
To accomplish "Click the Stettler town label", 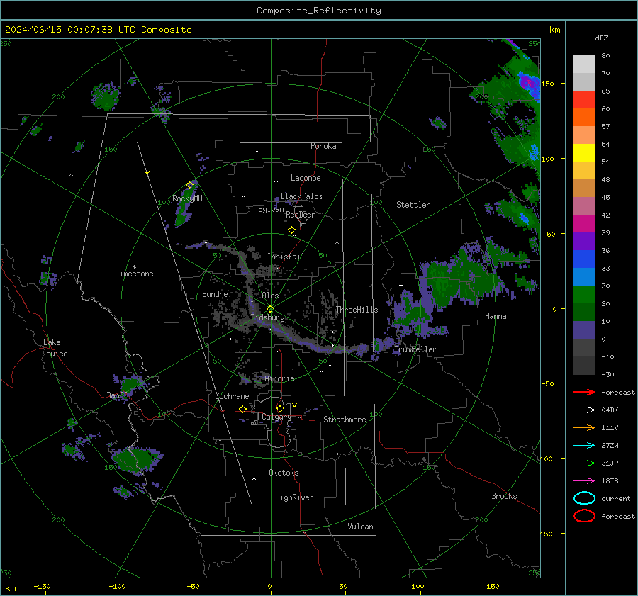I will [413, 205].
